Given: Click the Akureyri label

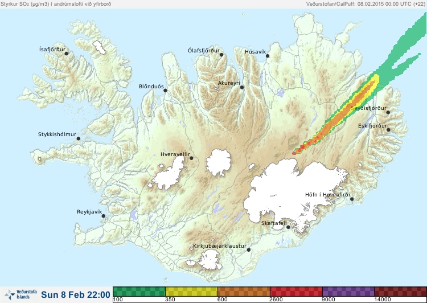Looking at the screenshot, I should 229,83.
